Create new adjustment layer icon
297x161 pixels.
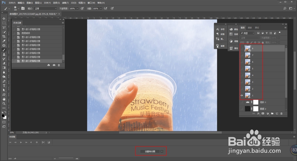coord(268,114)
